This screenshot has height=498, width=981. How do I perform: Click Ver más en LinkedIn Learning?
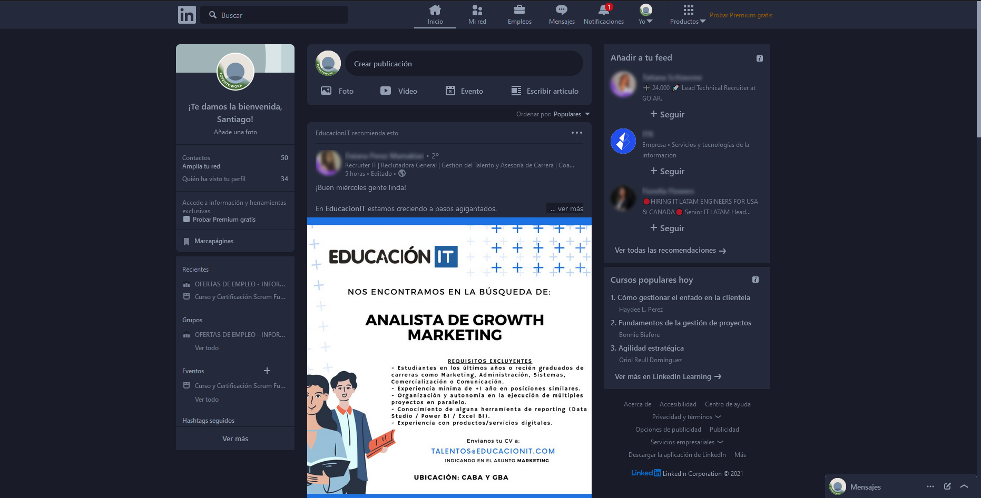click(668, 376)
